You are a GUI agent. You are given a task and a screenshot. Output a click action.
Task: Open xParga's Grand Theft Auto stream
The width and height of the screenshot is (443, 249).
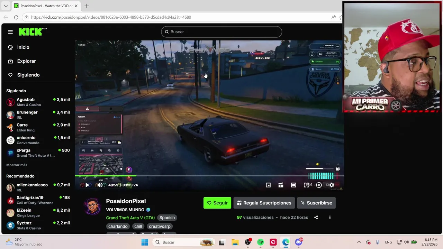tap(38, 153)
